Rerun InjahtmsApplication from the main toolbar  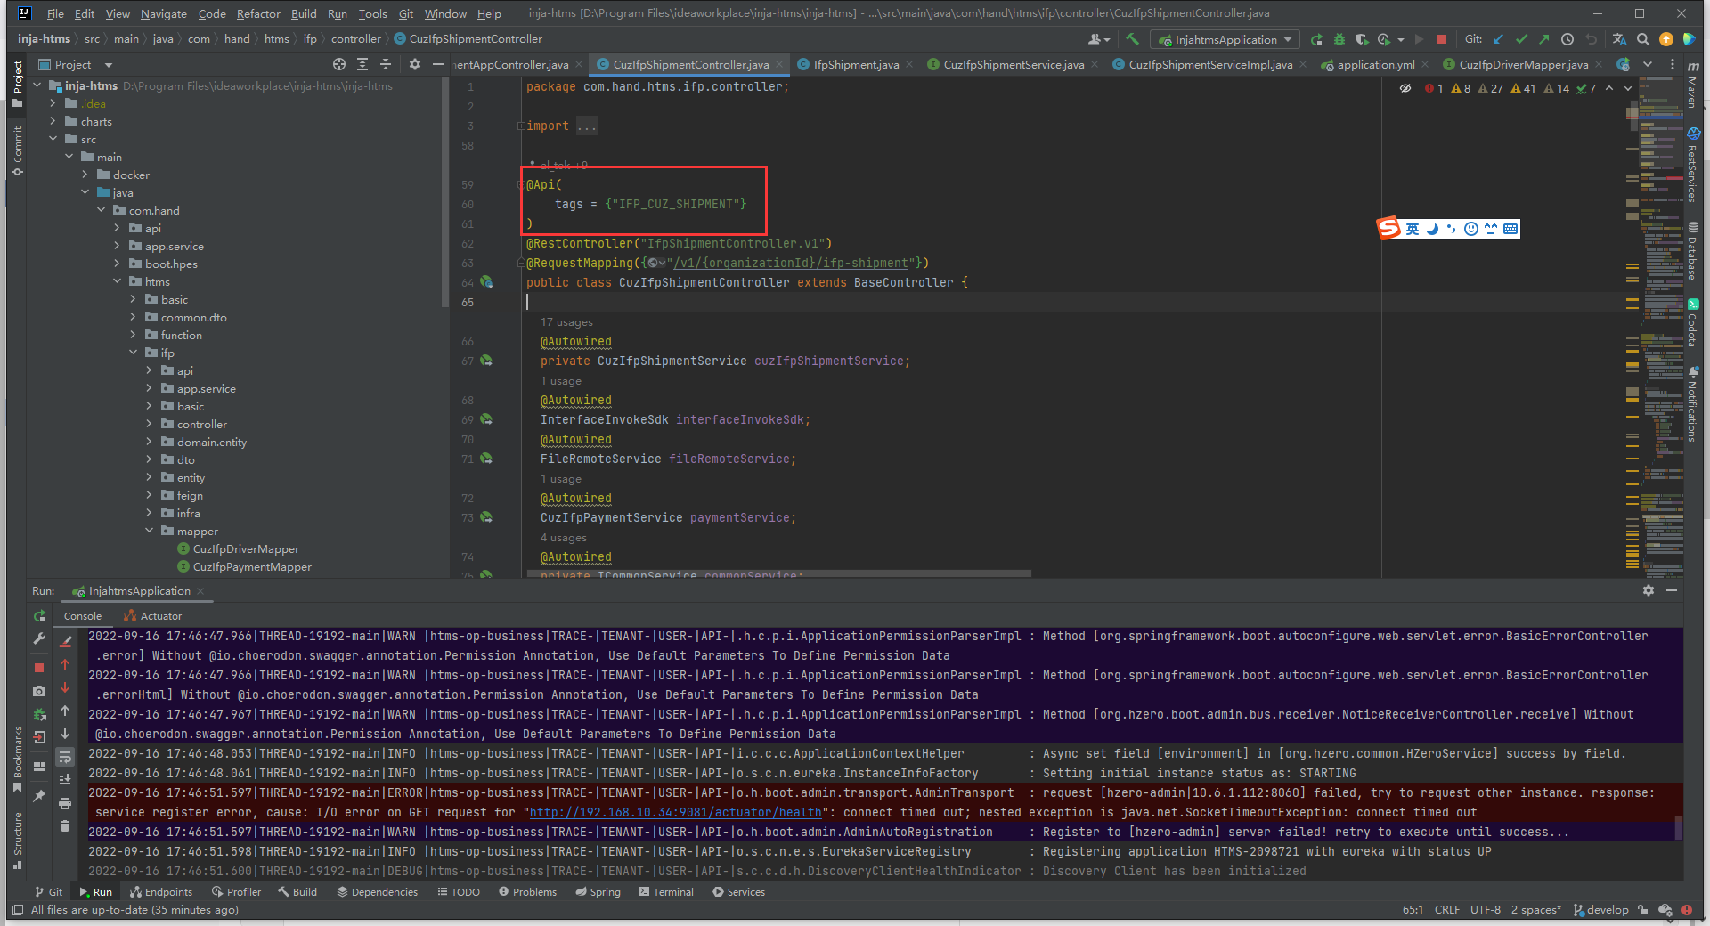click(x=1316, y=39)
